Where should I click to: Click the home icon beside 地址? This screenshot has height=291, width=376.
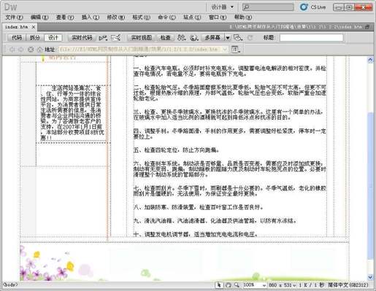40,50
